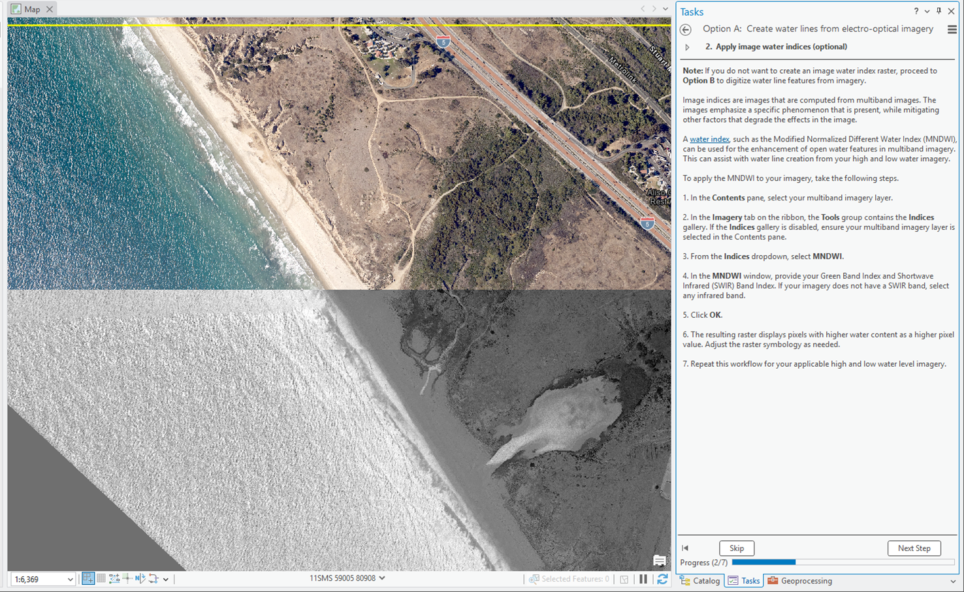
Task: Open the Tasks pane options chevron menu
Action: 927,11
